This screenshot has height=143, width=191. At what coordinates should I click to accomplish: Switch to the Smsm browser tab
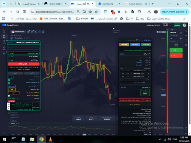136,4
